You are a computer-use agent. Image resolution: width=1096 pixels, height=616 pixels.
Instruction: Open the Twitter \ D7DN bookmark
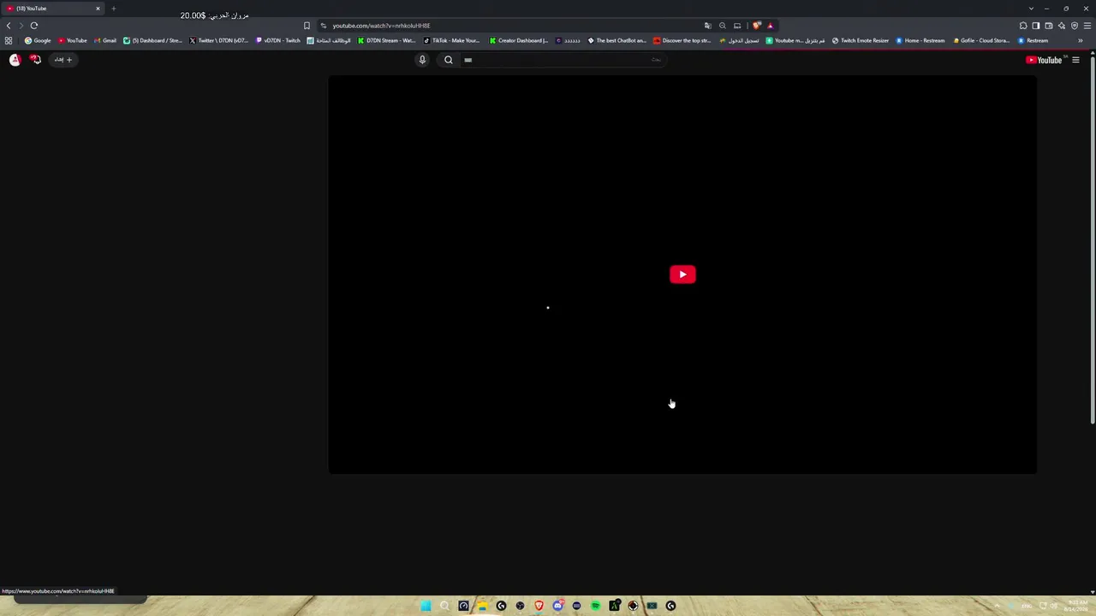[218, 40]
